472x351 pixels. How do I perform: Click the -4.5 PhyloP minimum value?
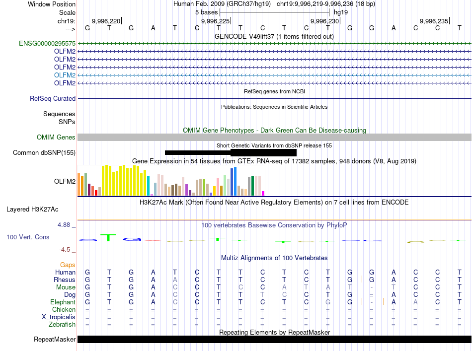point(65,249)
